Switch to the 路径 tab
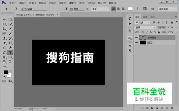The height and width of the screenshot is (111, 179). coord(153,17)
